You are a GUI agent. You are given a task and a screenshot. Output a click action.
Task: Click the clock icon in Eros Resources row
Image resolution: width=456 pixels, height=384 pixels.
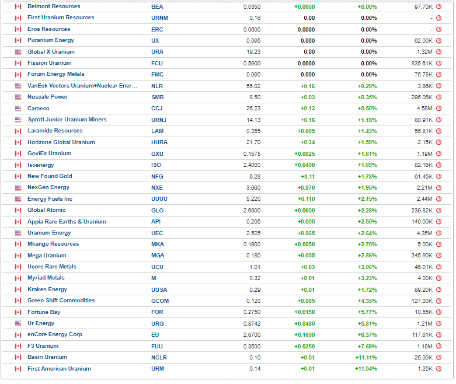[x=439, y=29]
